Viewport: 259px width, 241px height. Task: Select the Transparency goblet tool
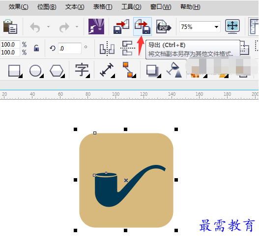(x=174, y=70)
